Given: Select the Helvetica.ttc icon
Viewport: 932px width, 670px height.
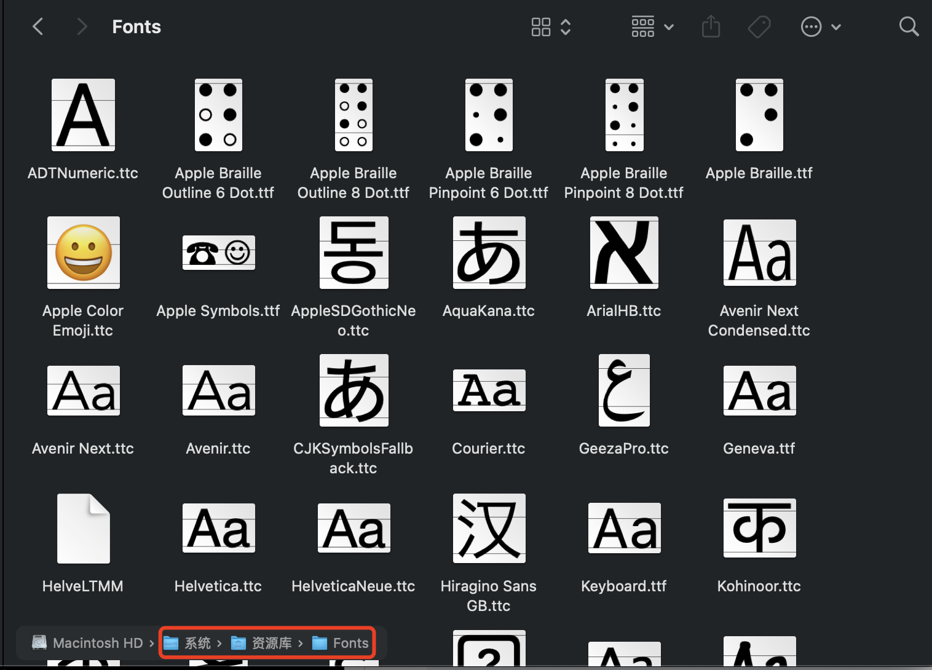Looking at the screenshot, I should [218, 528].
